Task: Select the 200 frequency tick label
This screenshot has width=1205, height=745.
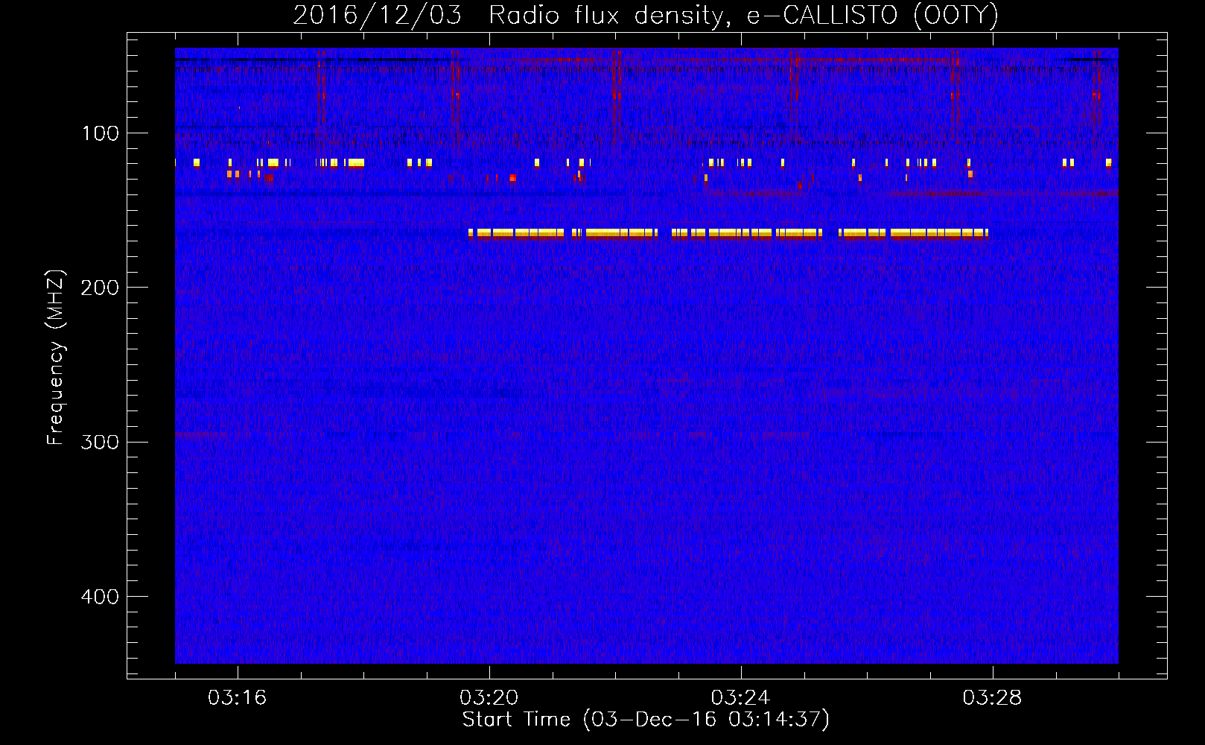Action: point(100,288)
